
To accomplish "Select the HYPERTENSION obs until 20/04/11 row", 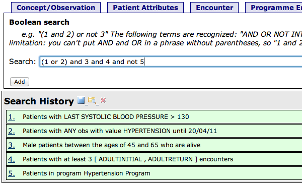I will coord(154,131).
